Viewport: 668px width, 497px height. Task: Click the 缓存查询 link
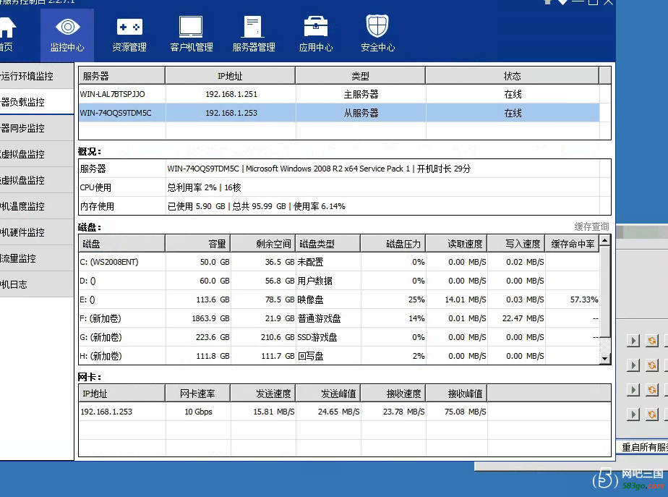[591, 226]
